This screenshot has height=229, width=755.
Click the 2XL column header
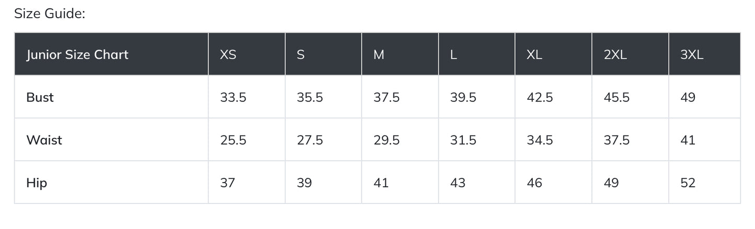615,55
